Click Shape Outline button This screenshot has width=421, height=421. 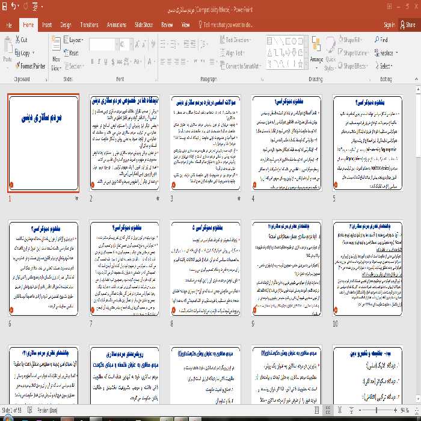[353, 53]
